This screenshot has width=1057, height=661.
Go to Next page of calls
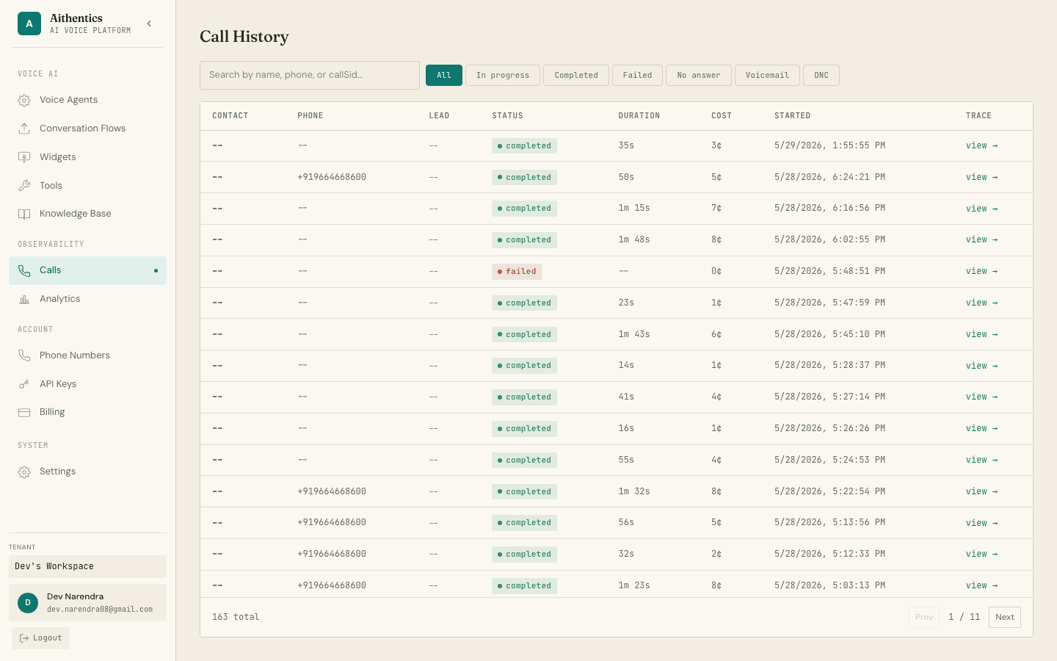[x=1005, y=617]
